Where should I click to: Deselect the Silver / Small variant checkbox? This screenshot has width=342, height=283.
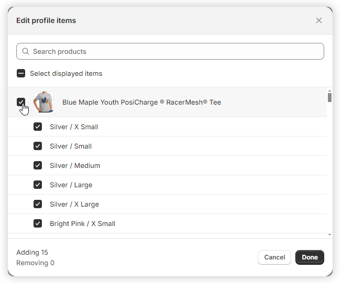pyautogui.click(x=38, y=146)
